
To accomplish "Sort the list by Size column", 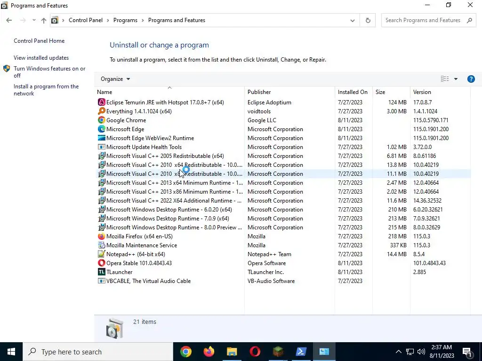I will (x=380, y=92).
